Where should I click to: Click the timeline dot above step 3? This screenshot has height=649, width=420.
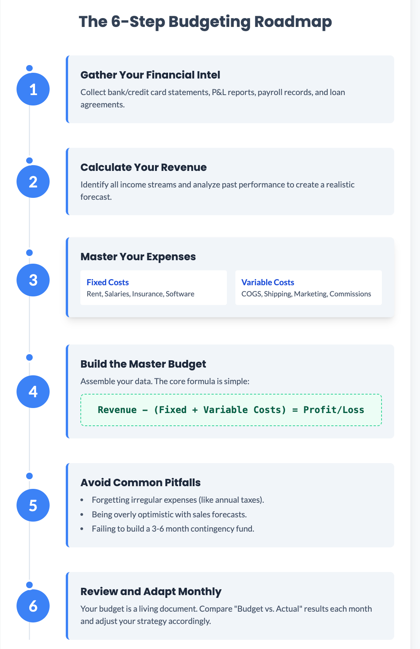29,253
